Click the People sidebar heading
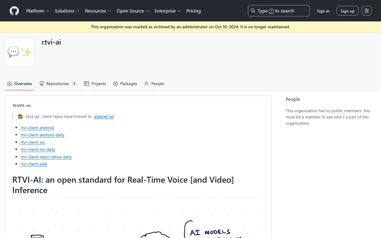This screenshot has height=238, width=381. pos(293,99)
